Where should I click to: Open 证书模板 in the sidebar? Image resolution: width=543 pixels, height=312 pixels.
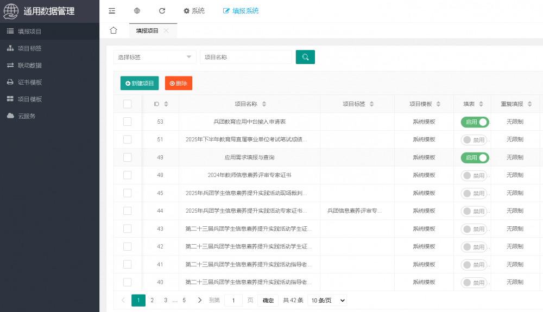(29, 82)
